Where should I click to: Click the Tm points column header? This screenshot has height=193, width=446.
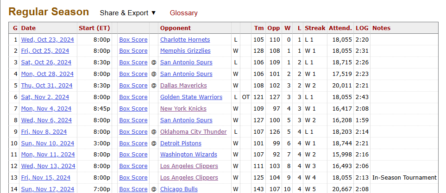tap(258, 28)
